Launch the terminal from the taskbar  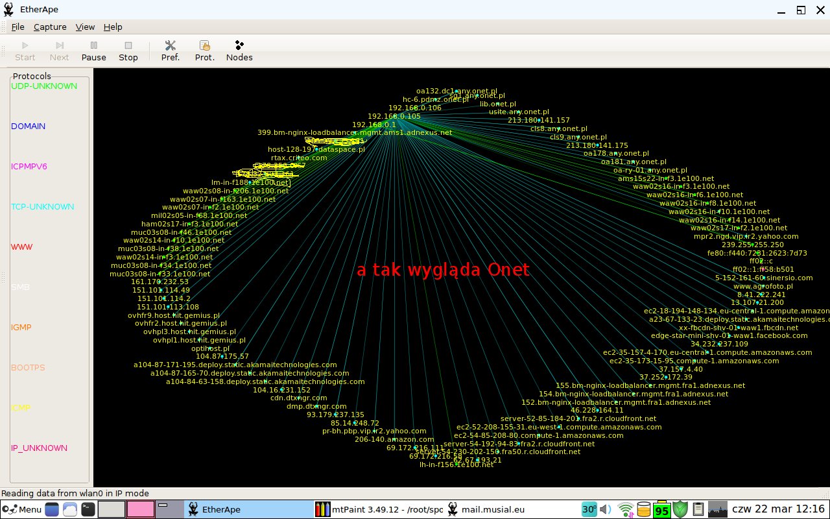88,509
